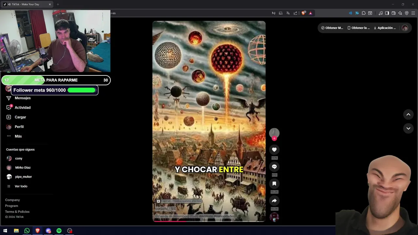Viewport: 418px width, 235px height.
Task: Click the Obtener M... button
Action: [x=332, y=28]
